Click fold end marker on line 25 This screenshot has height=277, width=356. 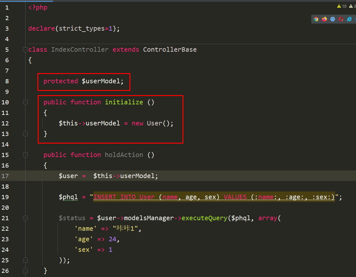pos(25,260)
